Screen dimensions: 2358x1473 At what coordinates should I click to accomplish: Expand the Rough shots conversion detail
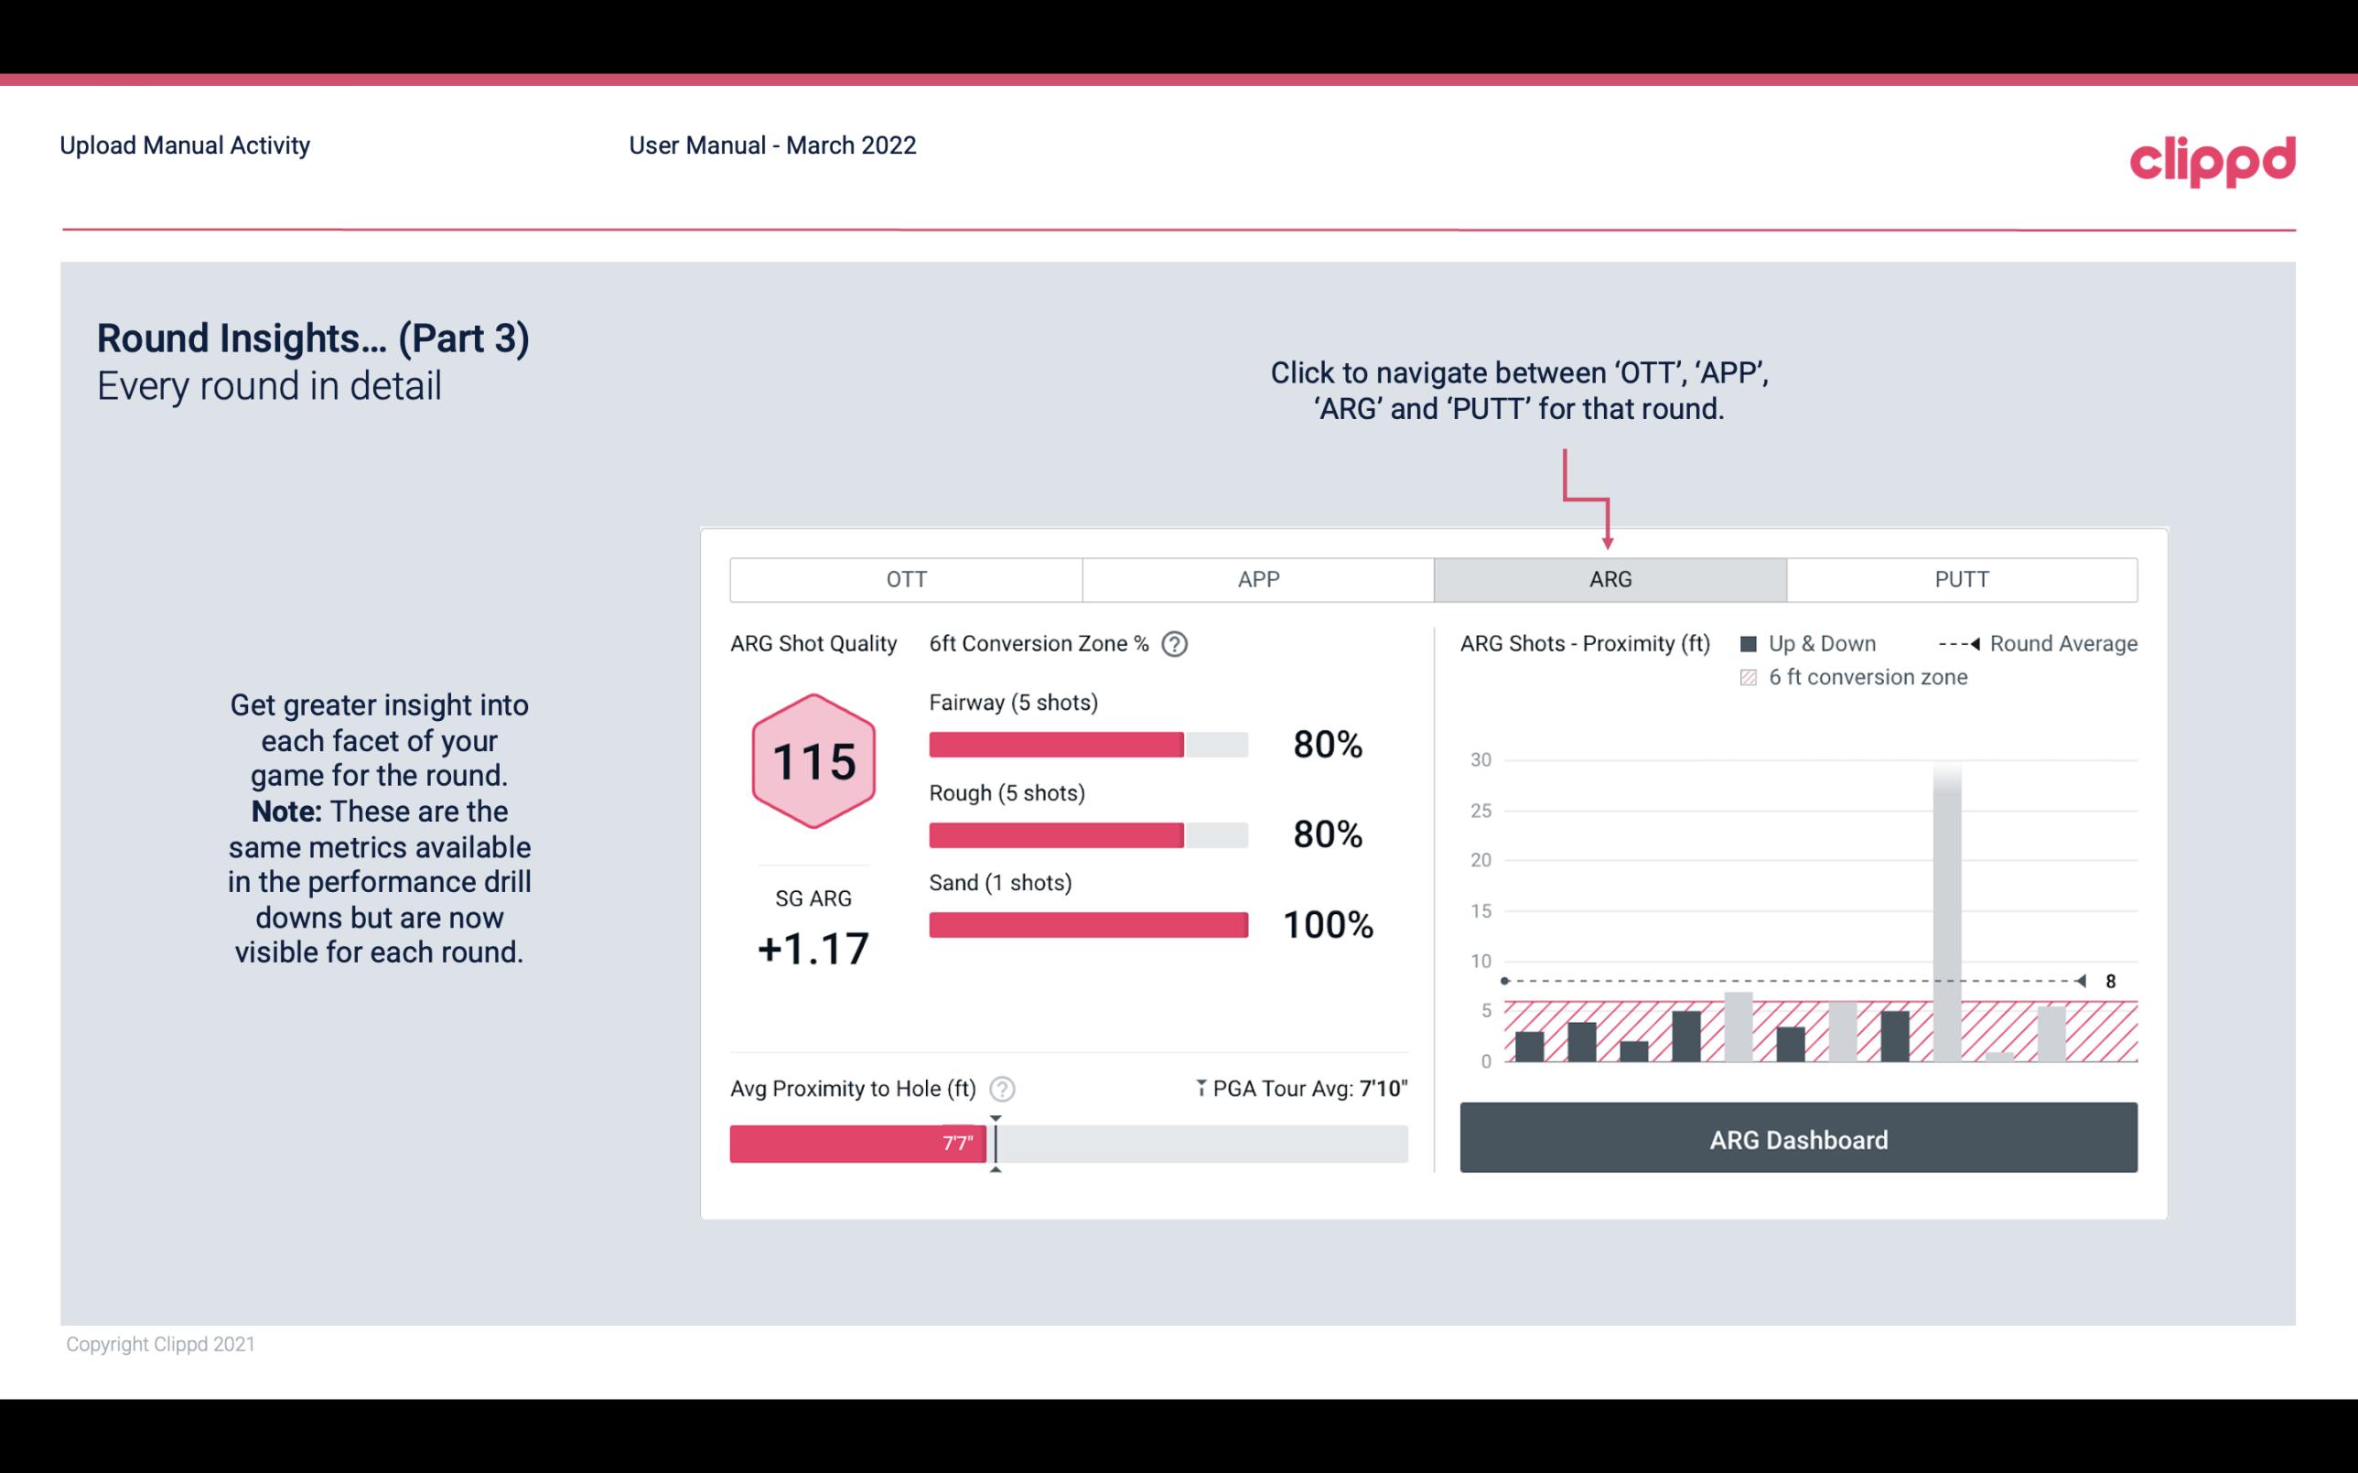pos(1086,832)
